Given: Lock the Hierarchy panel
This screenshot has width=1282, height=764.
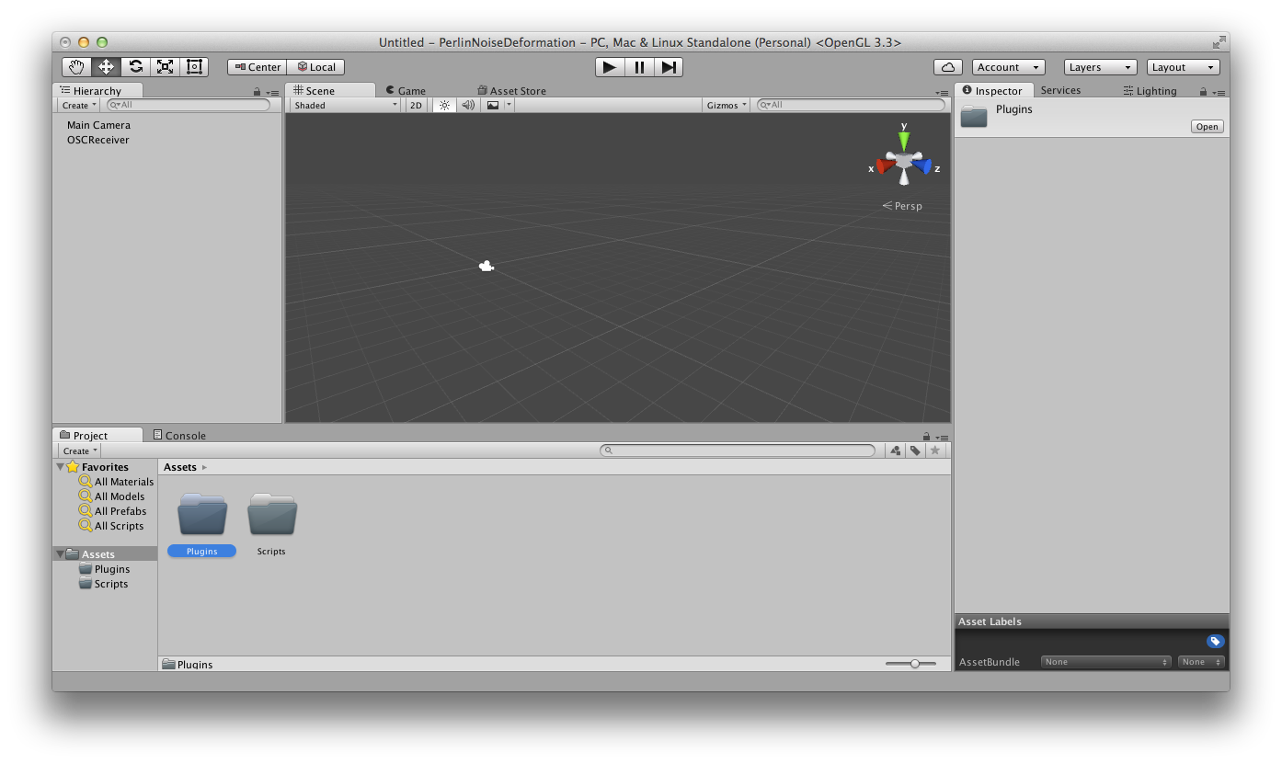Looking at the screenshot, I should tap(258, 92).
